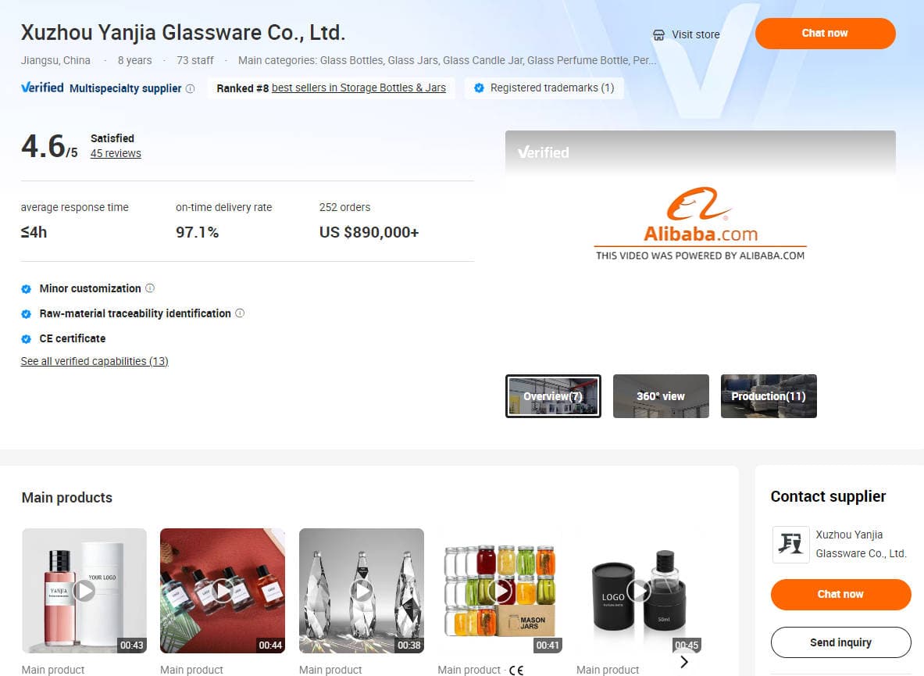Play the crystal-shaped bottles product video
Viewport: 924px width, 676px height.
tap(362, 591)
